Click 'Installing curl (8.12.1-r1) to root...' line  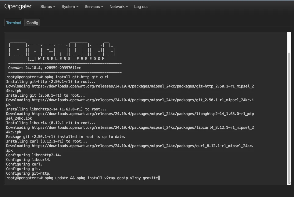click(47, 141)
